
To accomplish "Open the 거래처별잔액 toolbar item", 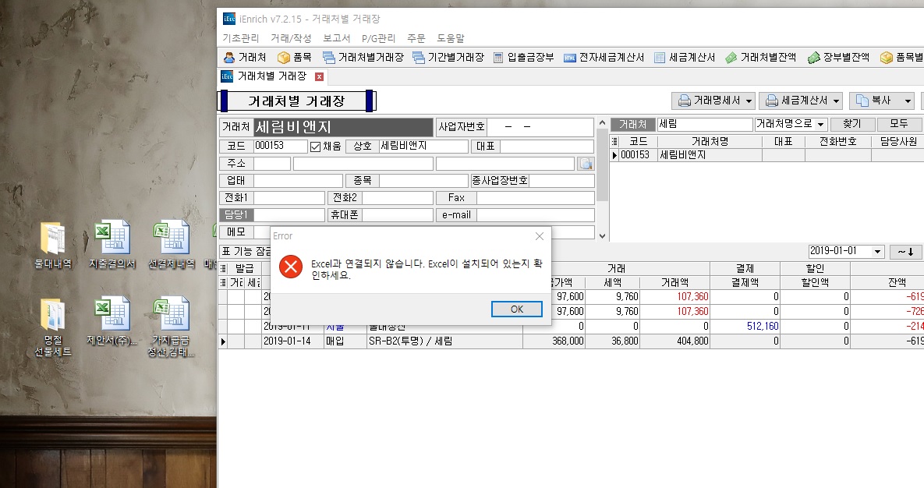I will tap(760, 57).
